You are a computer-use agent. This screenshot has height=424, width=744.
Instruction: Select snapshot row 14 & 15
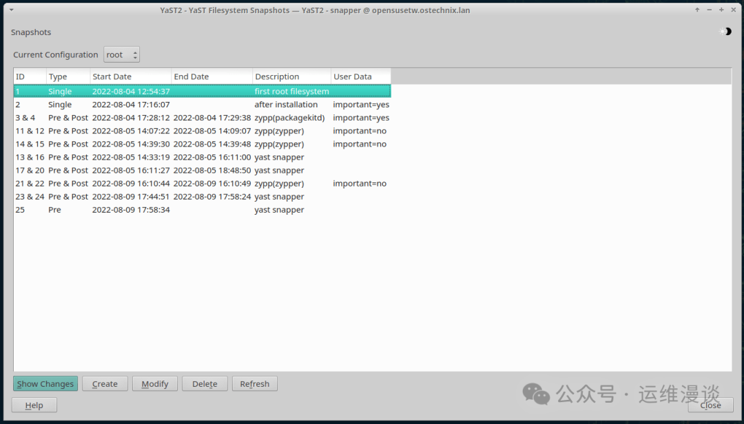[202, 144]
